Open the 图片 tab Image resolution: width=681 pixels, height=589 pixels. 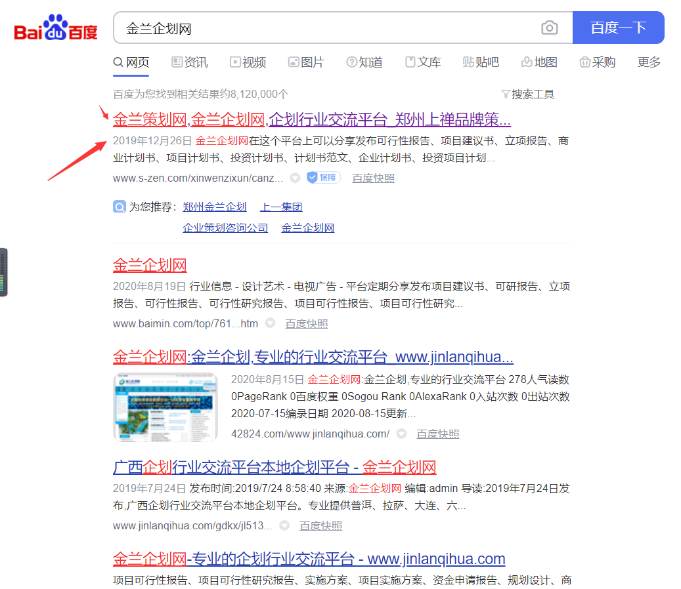(x=306, y=62)
